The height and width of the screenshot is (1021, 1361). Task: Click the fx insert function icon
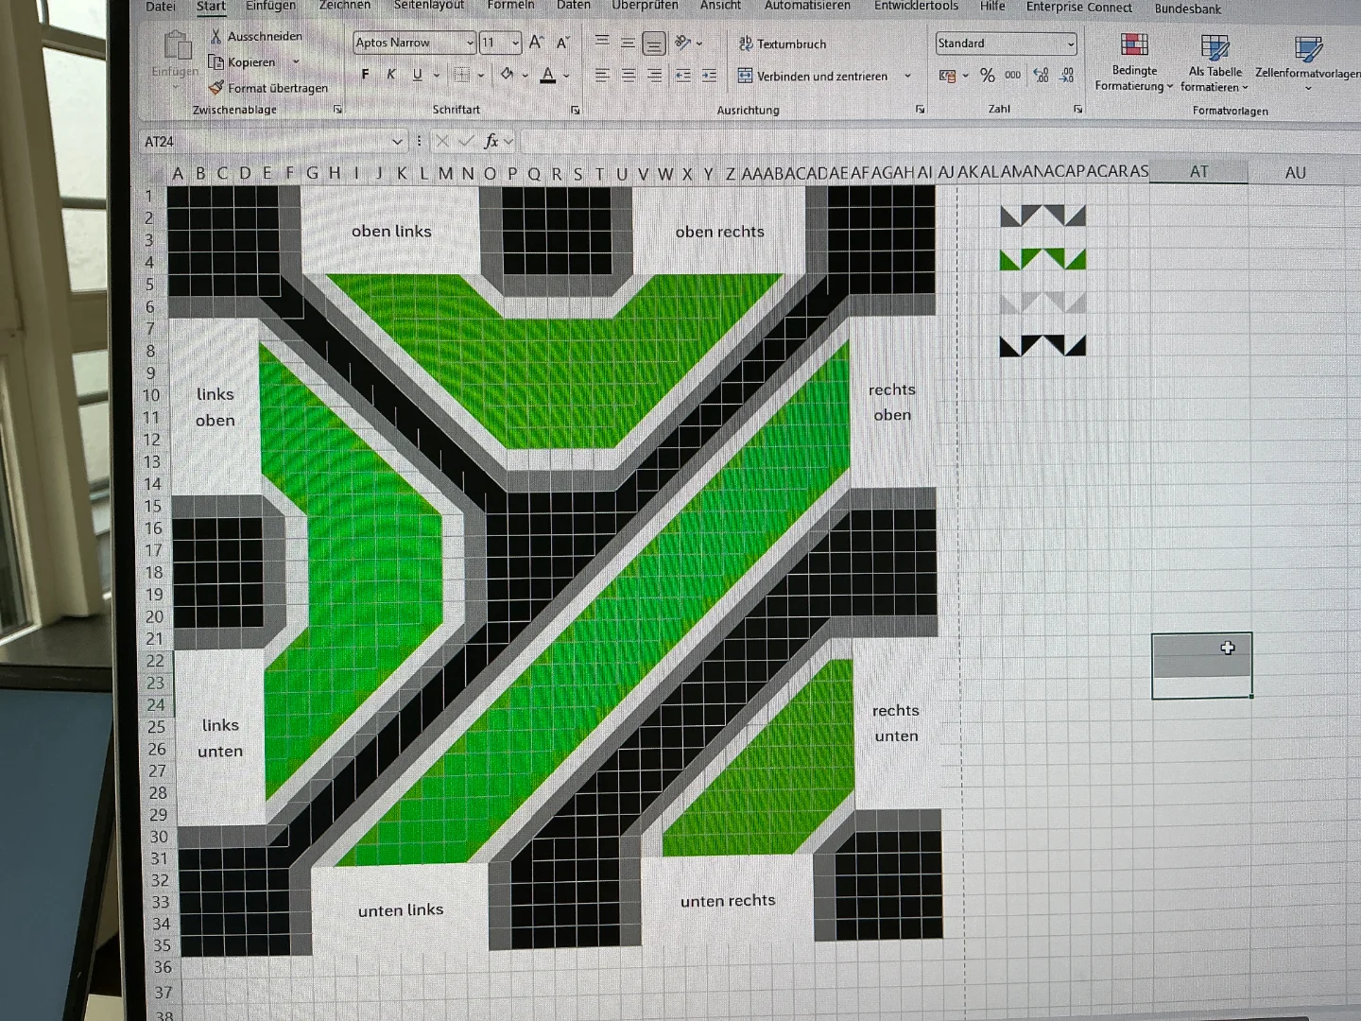click(x=491, y=141)
